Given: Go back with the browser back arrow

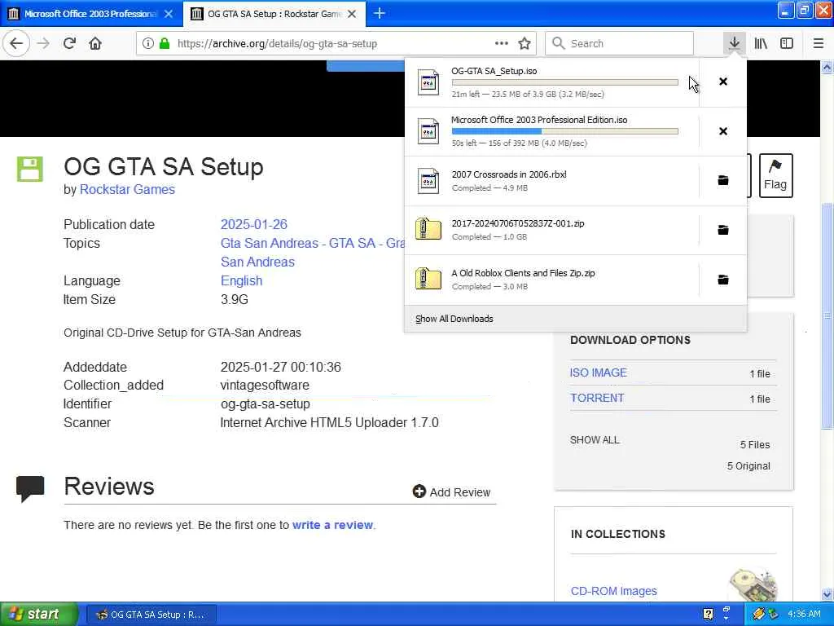Looking at the screenshot, I should (x=16, y=43).
